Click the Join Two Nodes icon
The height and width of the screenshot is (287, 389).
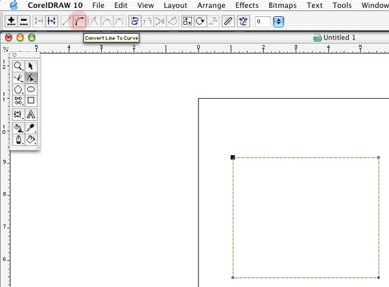click(39, 21)
